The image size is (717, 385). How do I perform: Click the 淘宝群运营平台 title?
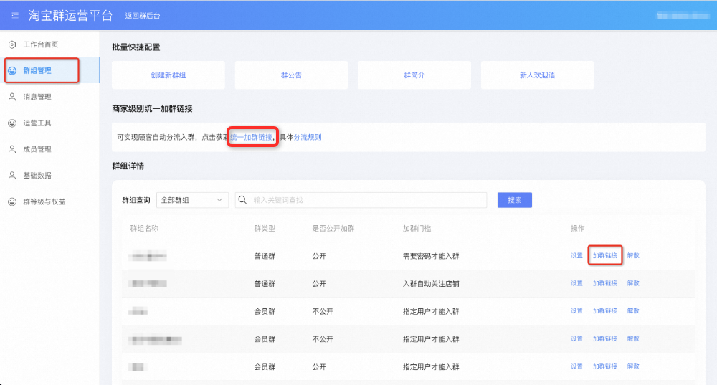[x=70, y=16]
